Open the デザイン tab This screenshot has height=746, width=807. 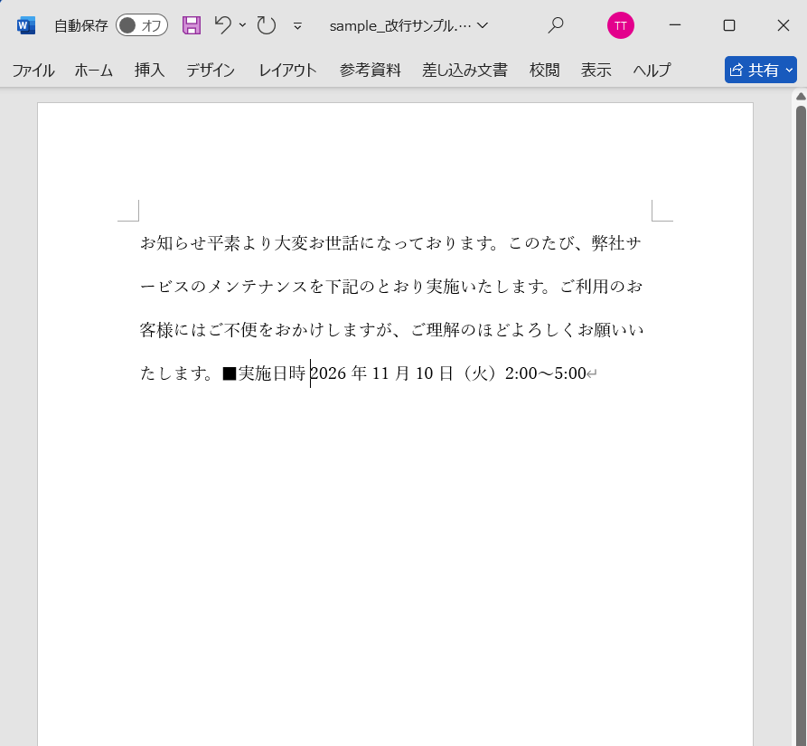[x=211, y=70]
